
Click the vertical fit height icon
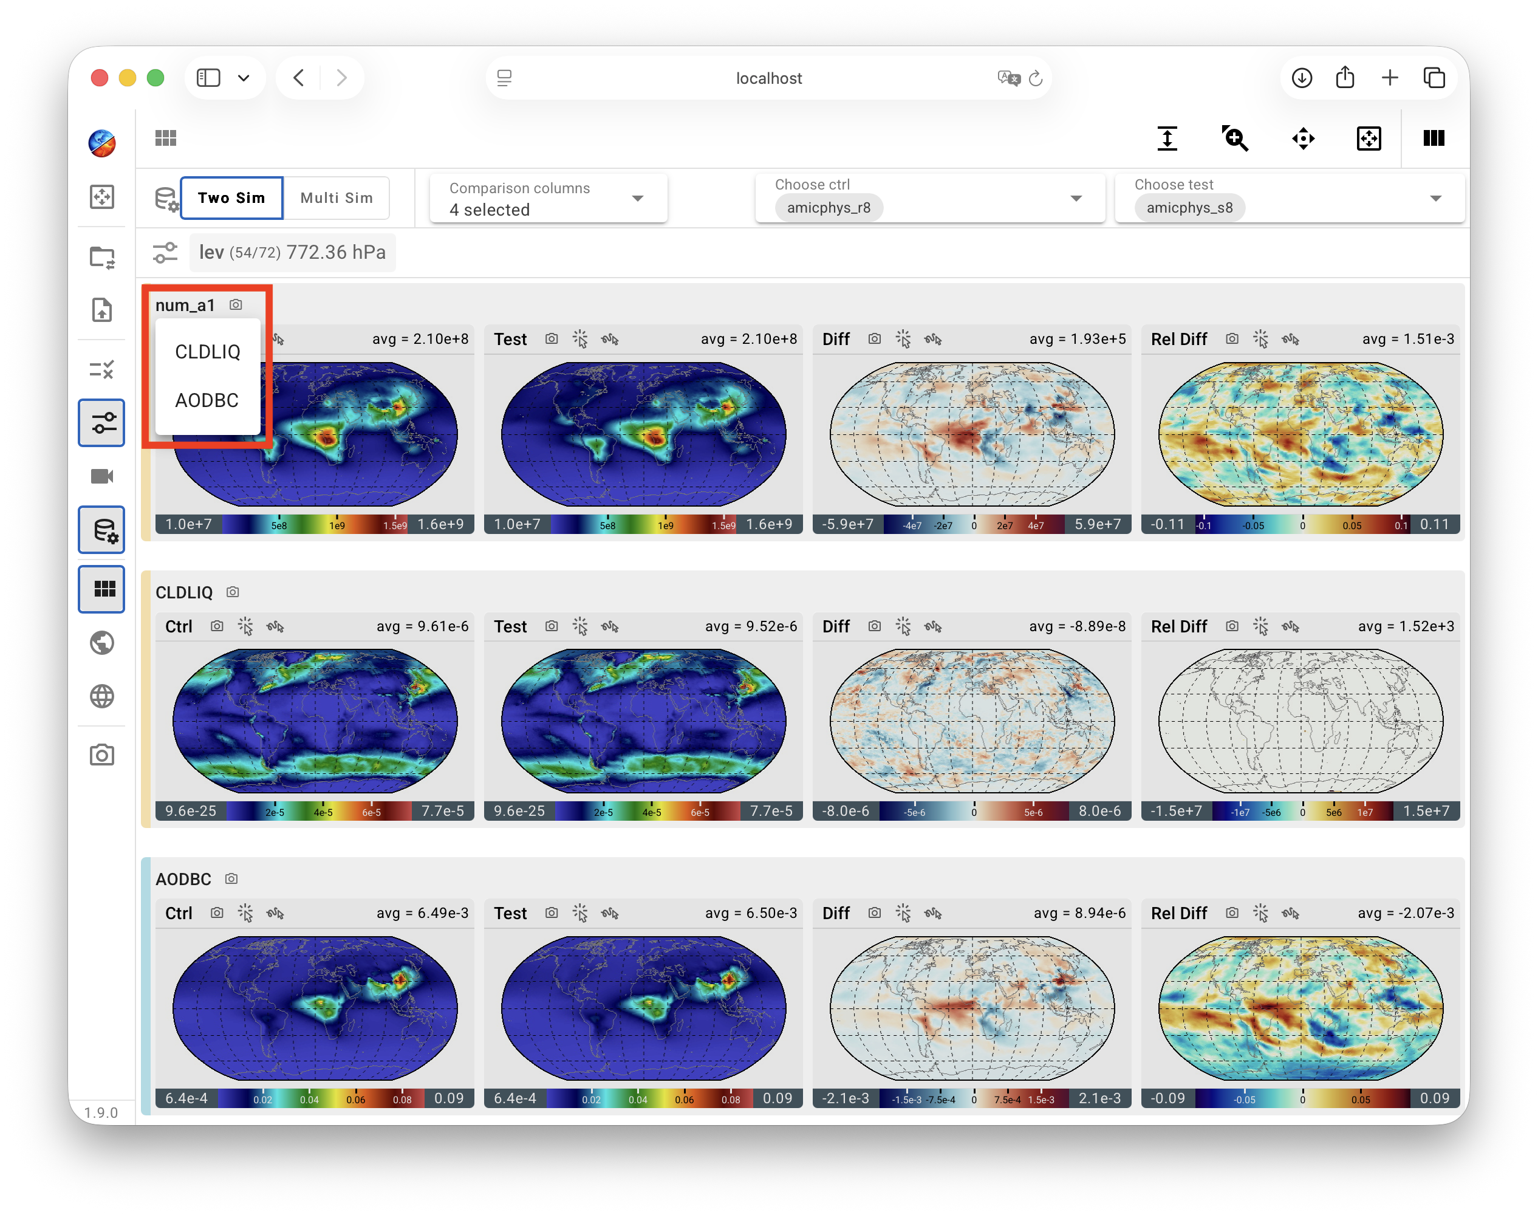pos(1167,138)
